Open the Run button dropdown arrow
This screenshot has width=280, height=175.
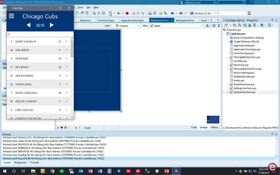[123, 13]
